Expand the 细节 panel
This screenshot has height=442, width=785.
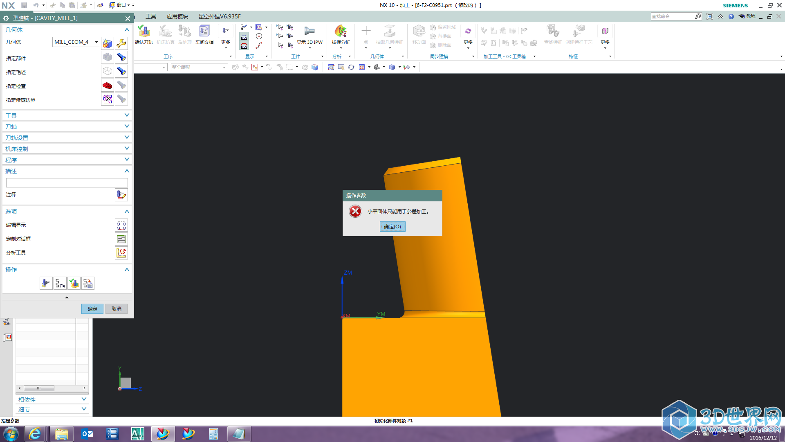click(x=52, y=409)
